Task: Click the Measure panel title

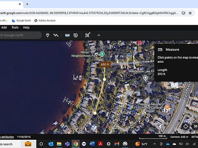Action: pyautogui.click(x=172, y=50)
